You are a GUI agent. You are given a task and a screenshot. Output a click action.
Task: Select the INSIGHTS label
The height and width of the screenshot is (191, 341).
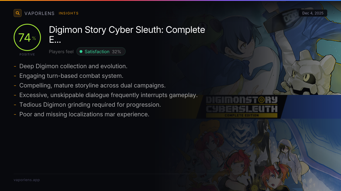[x=68, y=13]
